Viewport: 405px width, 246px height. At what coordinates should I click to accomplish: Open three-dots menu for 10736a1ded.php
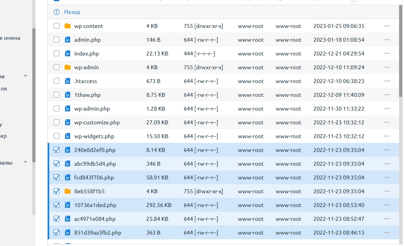386,205
